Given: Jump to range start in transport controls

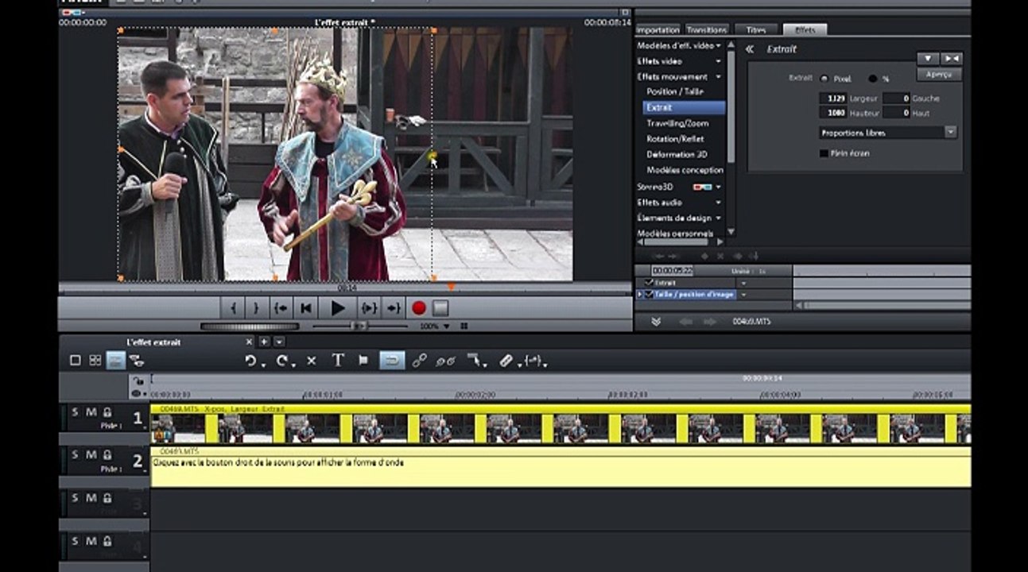Looking at the screenshot, I should tap(281, 307).
